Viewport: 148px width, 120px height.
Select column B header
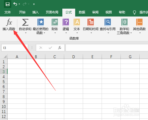coord(36,57)
